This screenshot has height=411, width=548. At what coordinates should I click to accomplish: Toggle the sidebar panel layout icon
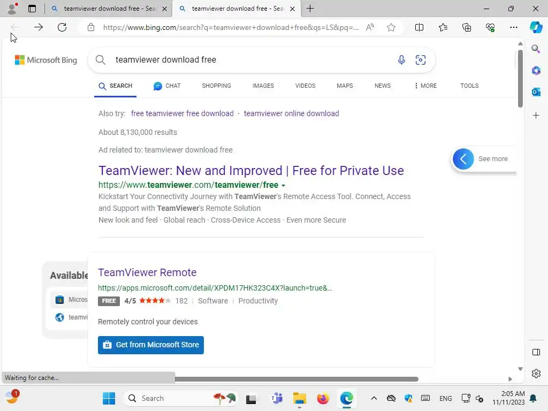tap(536, 352)
